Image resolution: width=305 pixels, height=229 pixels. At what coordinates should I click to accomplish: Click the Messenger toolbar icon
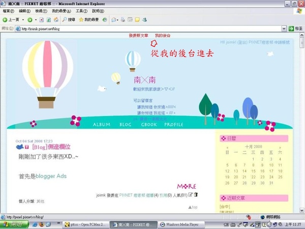[x=144, y=19]
